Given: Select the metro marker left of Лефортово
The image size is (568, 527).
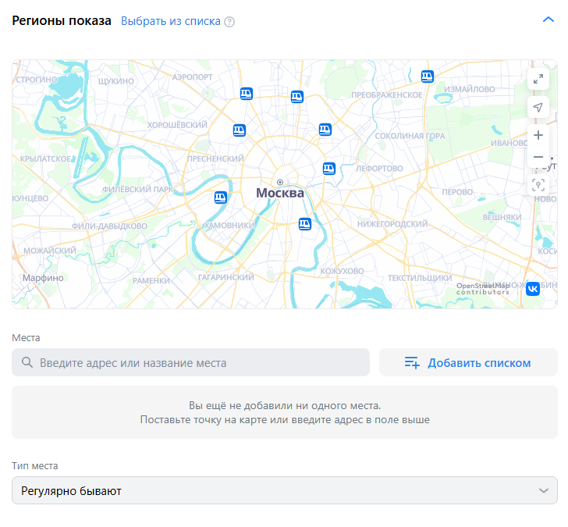Looking at the screenshot, I should point(329,168).
